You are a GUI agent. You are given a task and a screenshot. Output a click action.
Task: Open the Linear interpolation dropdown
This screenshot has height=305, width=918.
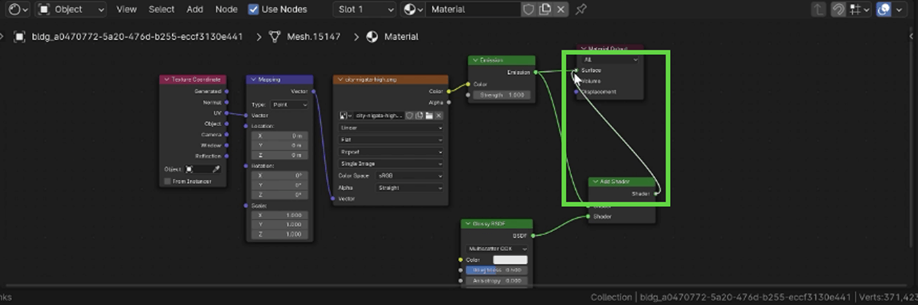[391, 128]
